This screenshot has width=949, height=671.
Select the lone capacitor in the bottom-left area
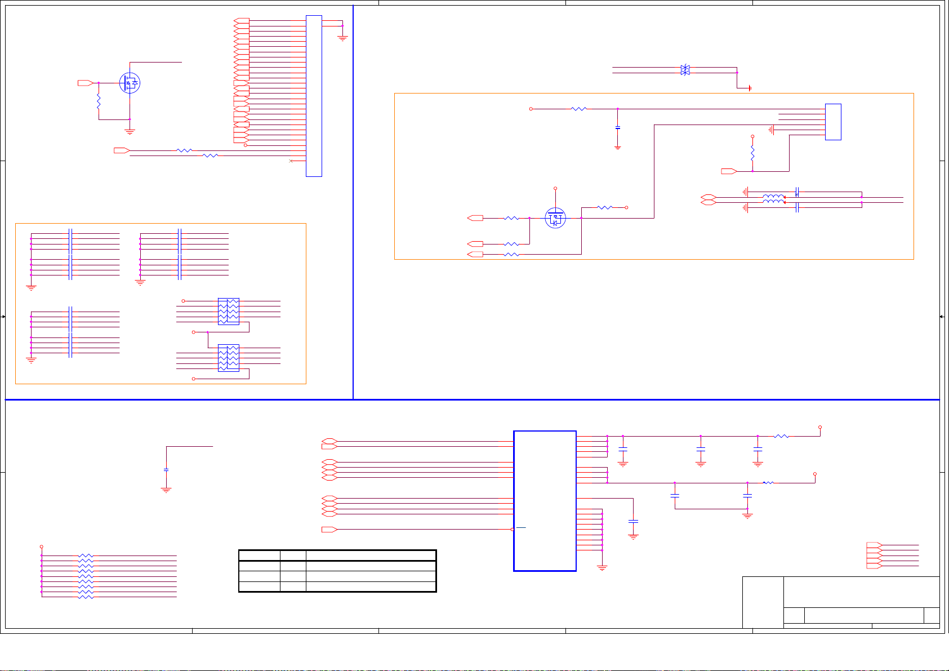[166, 469]
